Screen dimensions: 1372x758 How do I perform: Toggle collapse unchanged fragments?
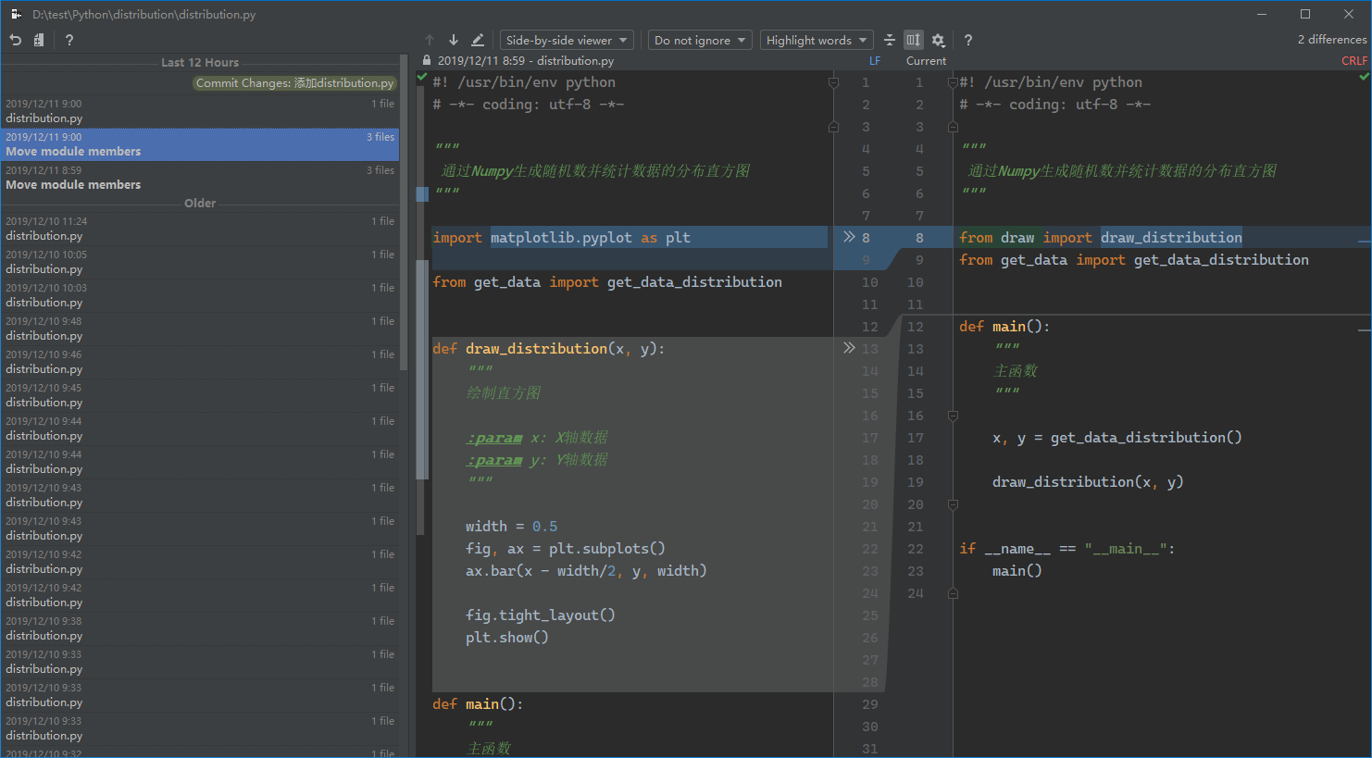[890, 40]
